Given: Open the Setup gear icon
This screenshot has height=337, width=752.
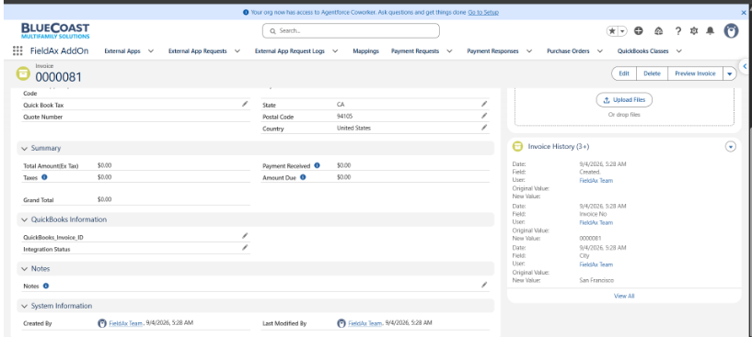Looking at the screenshot, I should 693,30.
